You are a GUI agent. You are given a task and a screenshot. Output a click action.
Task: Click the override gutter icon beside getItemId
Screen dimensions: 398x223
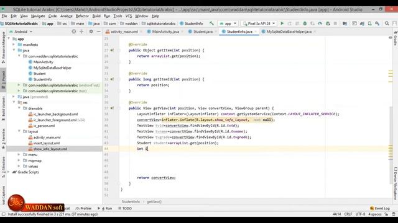112,79
